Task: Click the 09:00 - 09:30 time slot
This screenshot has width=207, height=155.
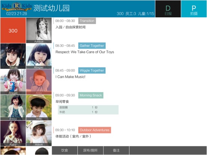Action: (x=65, y=95)
